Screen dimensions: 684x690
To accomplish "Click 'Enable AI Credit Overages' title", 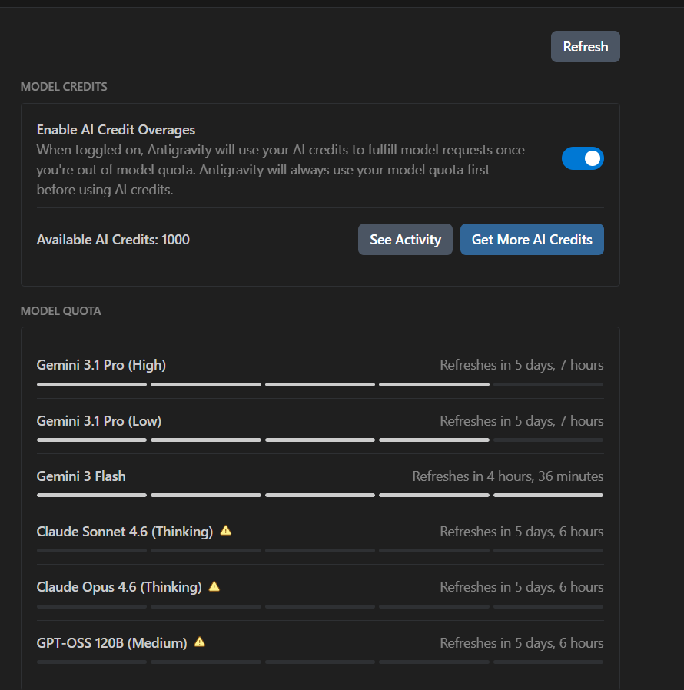I will tap(116, 130).
